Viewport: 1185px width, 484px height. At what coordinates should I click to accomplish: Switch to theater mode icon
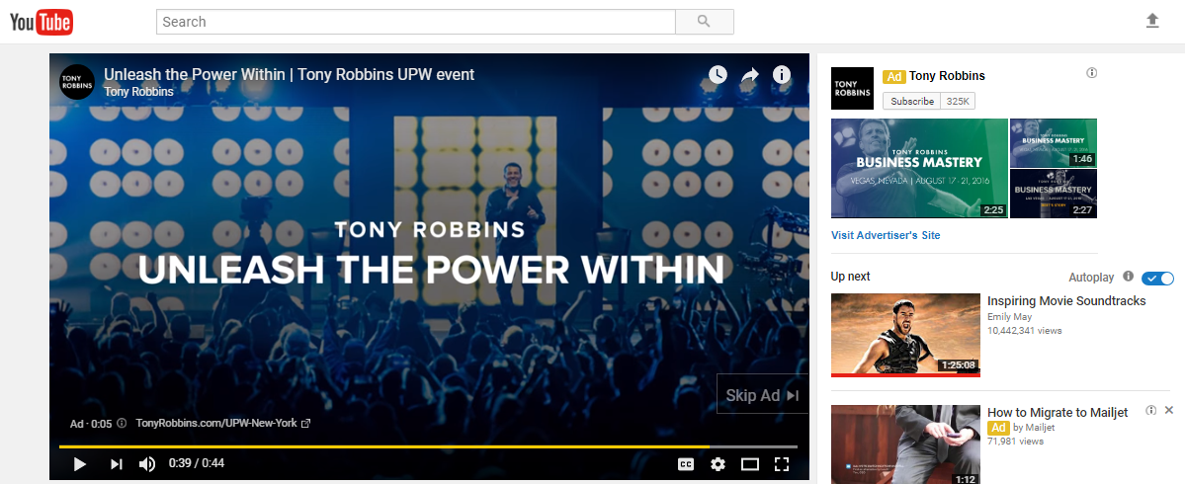(x=750, y=464)
